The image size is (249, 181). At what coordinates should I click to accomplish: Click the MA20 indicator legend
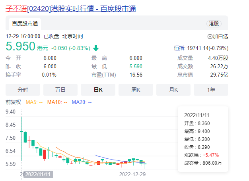(x=82, y=102)
